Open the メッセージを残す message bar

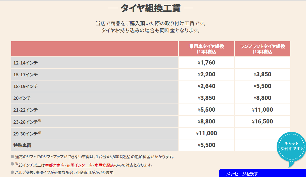262,174
